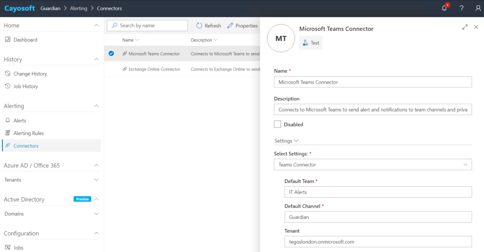Expand the Domains item
The width and height of the screenshot is (484, 252).
[96, 214]
